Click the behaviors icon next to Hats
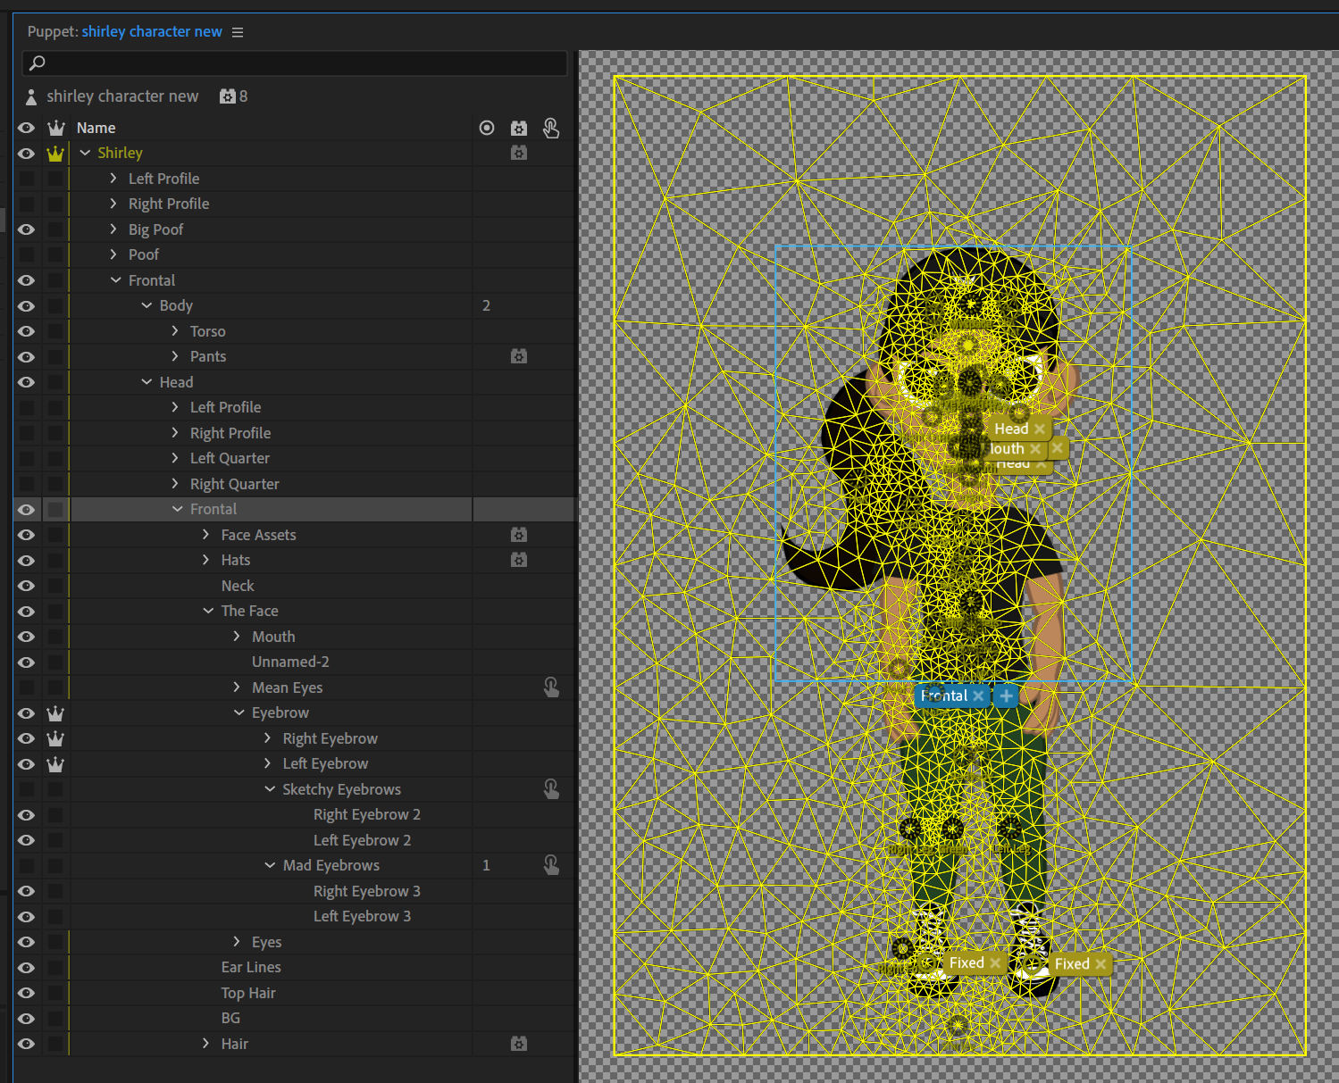This screenshot has width=1339, height=1083. pyautogui.click(x=519, y=560)
